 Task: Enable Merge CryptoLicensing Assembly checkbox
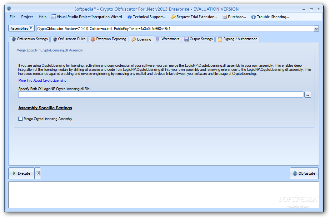tap(20, 119)
